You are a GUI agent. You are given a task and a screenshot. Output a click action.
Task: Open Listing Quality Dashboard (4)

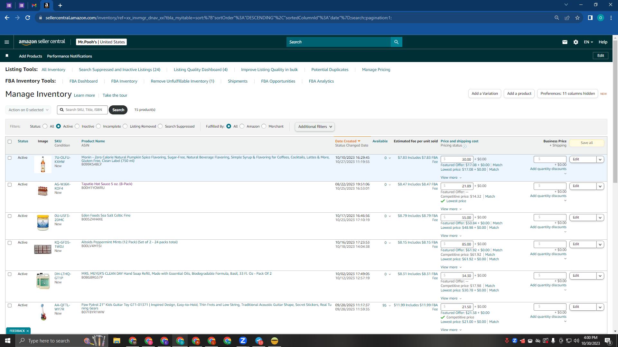click(x=201, y=70)
